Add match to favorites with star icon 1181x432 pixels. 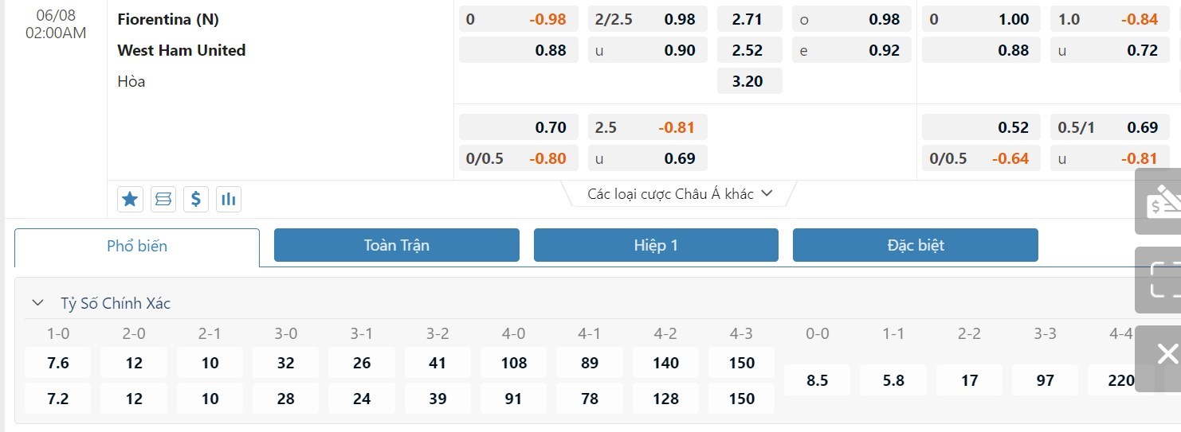(x=130, y=199)
